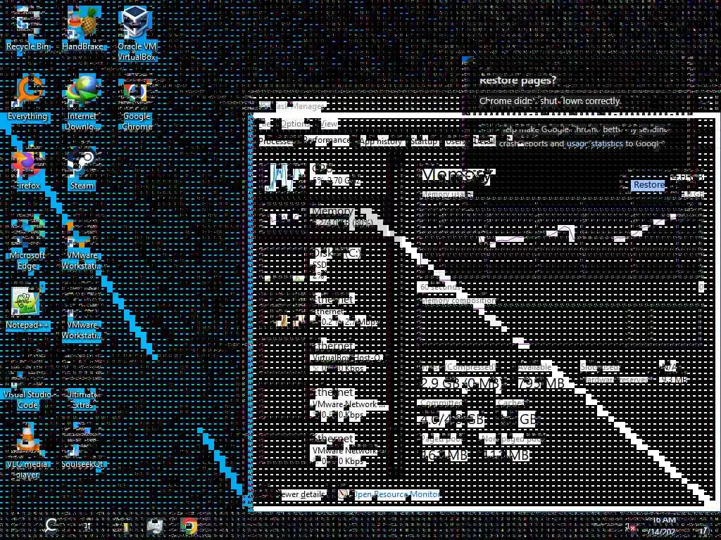Open the Options menu in Task Manager
This screenshot has height=540, width=721.
tap(295, 124)
